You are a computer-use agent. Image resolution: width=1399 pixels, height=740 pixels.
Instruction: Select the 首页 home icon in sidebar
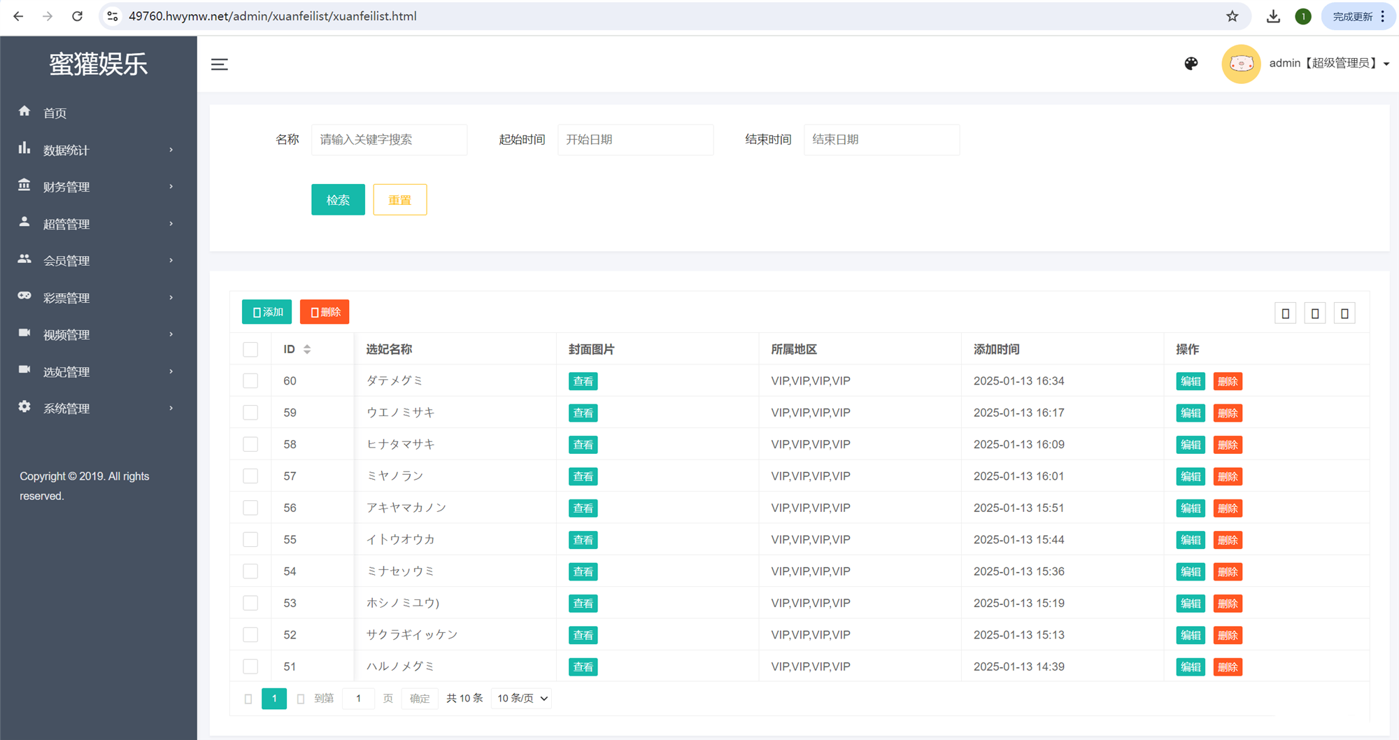coord(24,112)
